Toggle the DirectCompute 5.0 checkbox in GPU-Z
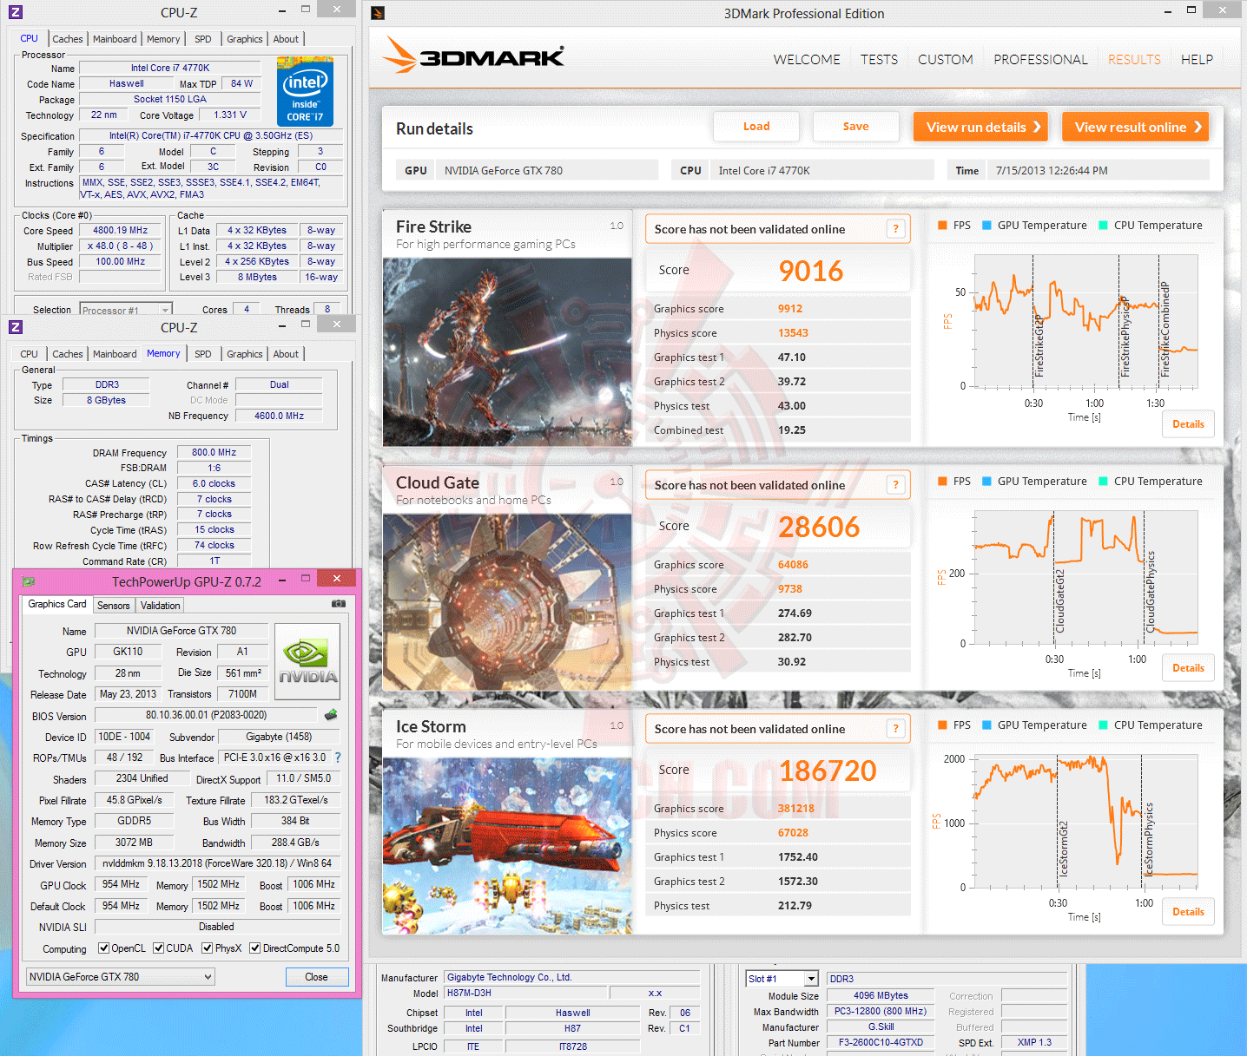The height and width of the screenshot is (1056, 1247). pyautogui.click(x=255, y=948)
